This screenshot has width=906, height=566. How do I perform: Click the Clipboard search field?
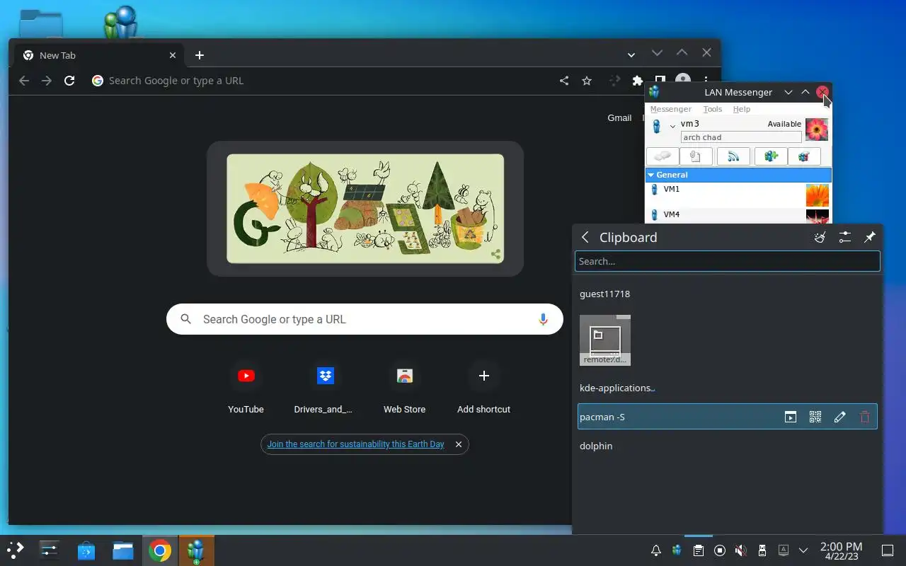point(727,261)
